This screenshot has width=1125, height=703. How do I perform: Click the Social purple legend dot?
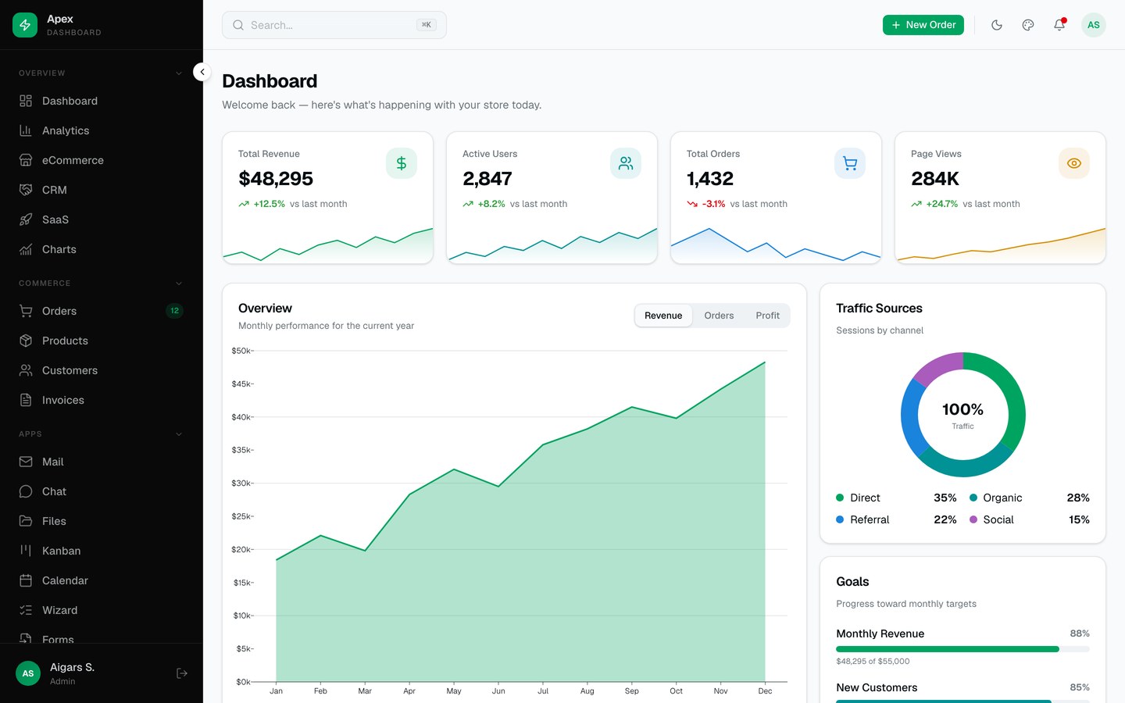[x=973, y=519]
